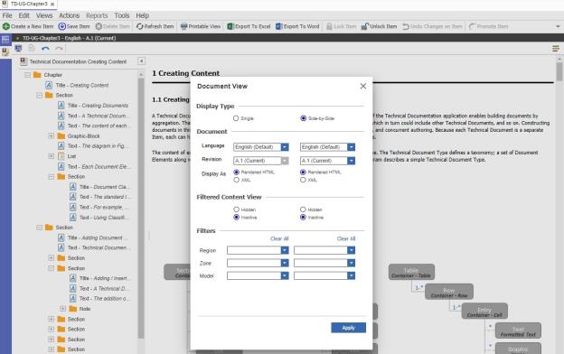Collapse the Chapter tree node
This screenshot has width=564, height=354.
(x=28, y=75)
